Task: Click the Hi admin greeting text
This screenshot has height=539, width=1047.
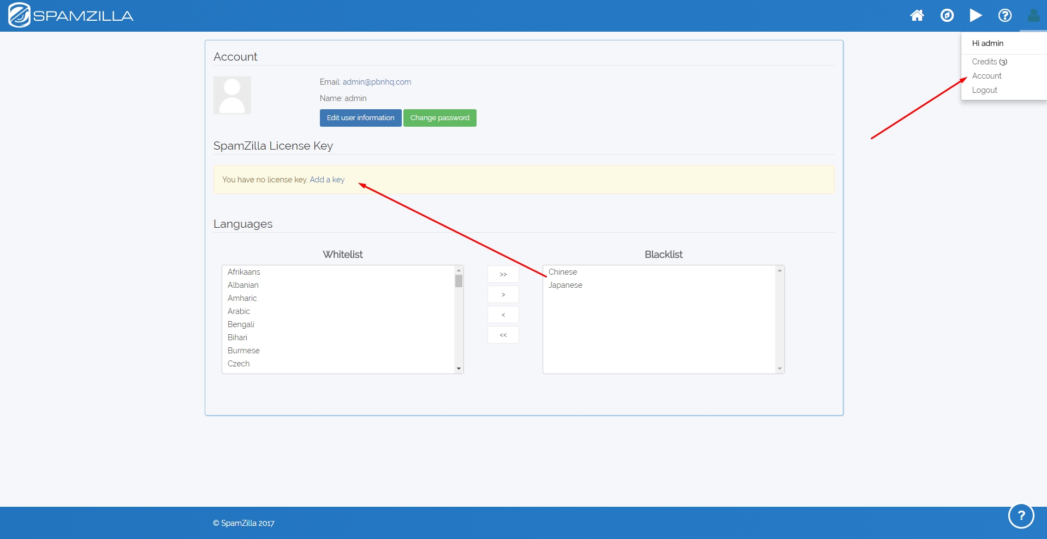Action: click(987, 43)
